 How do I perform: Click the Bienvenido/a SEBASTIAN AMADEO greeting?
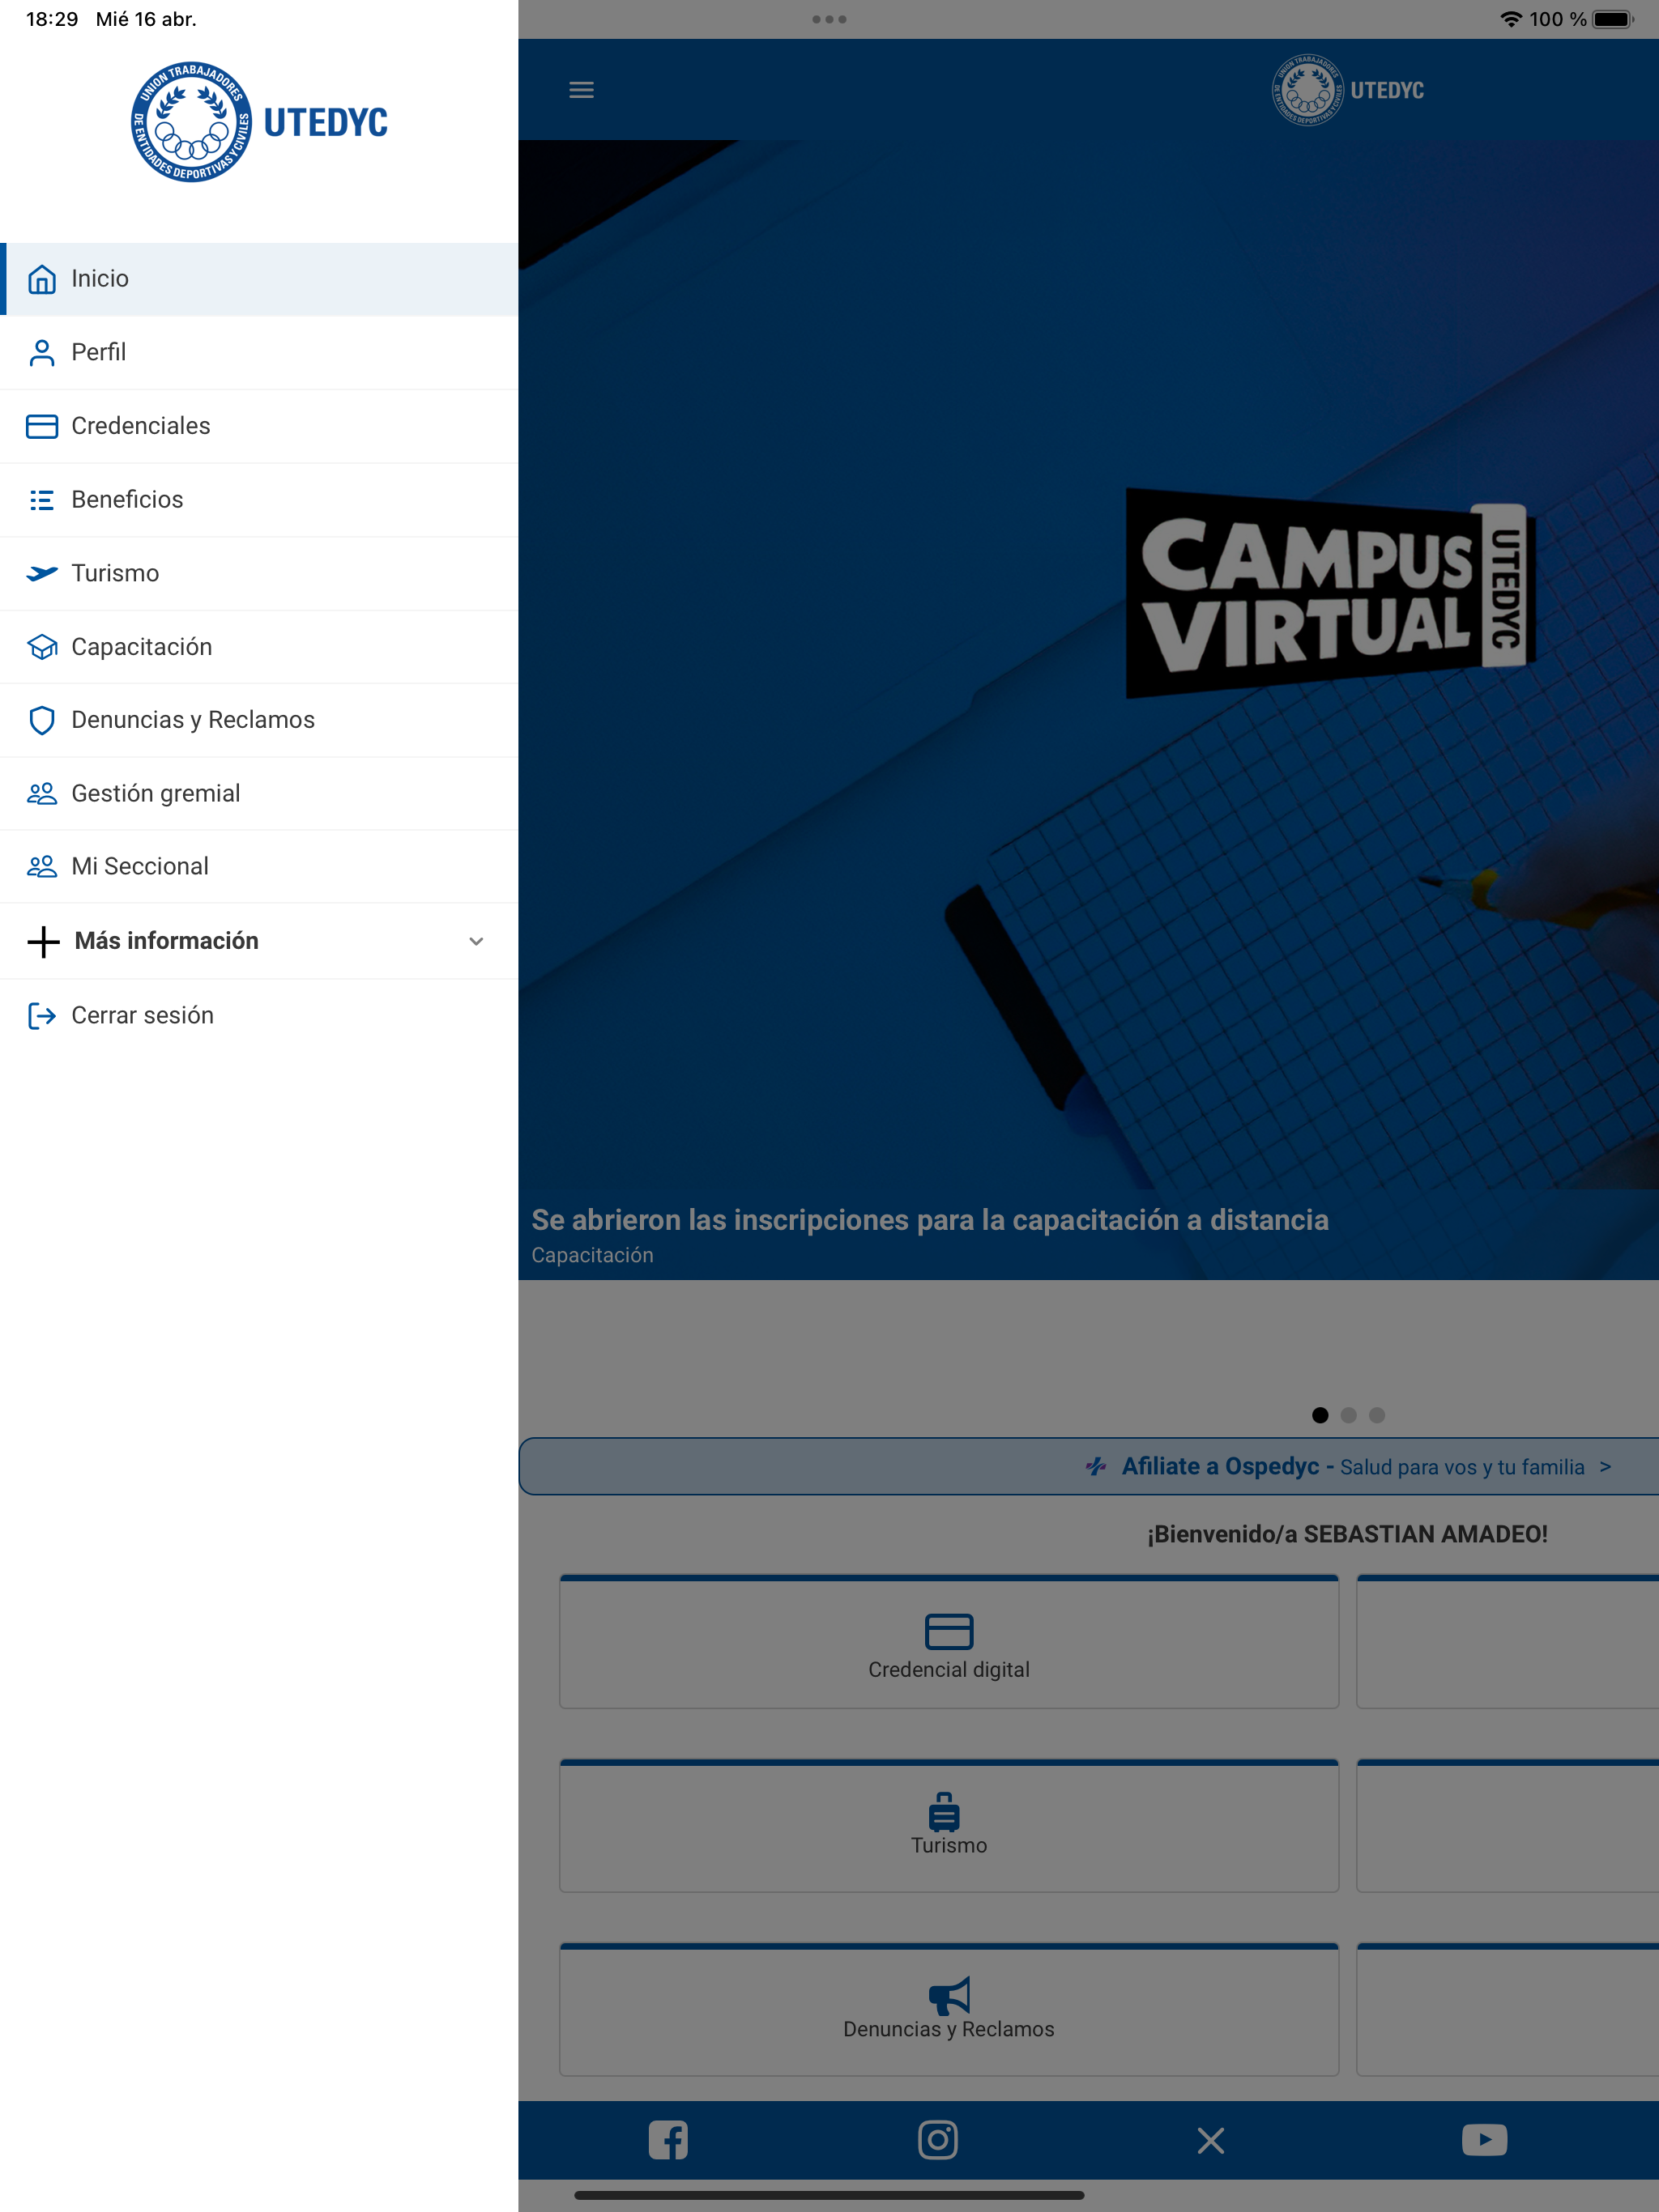pos(1347,1535)
